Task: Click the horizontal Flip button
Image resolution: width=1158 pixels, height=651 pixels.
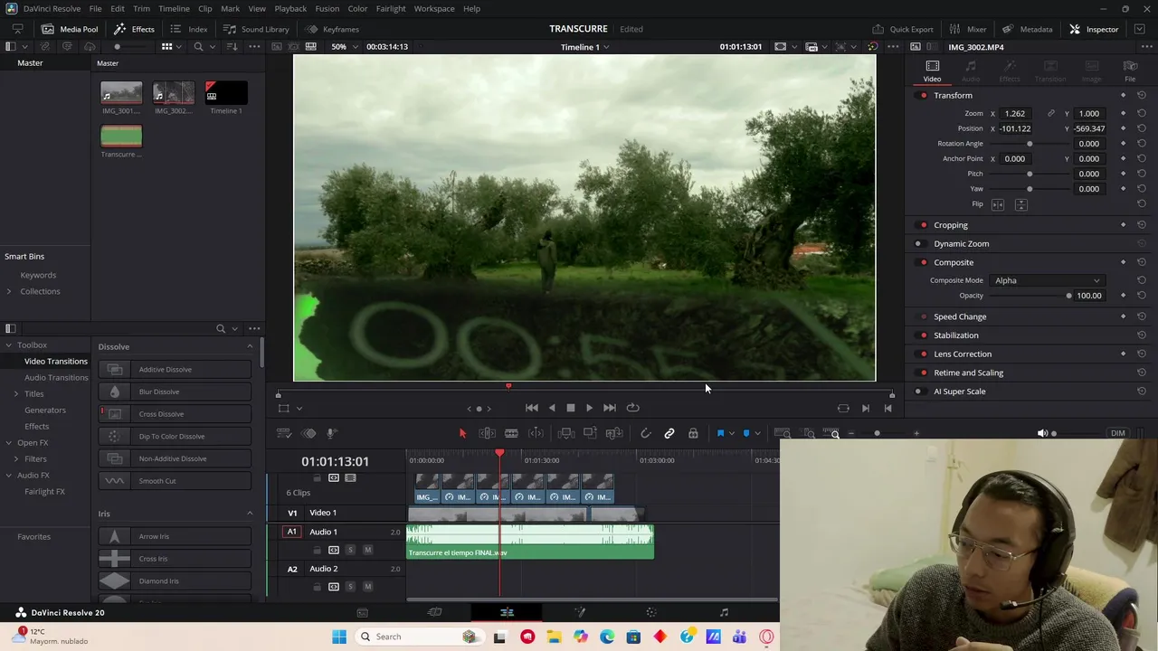Action: coord(998,204)
